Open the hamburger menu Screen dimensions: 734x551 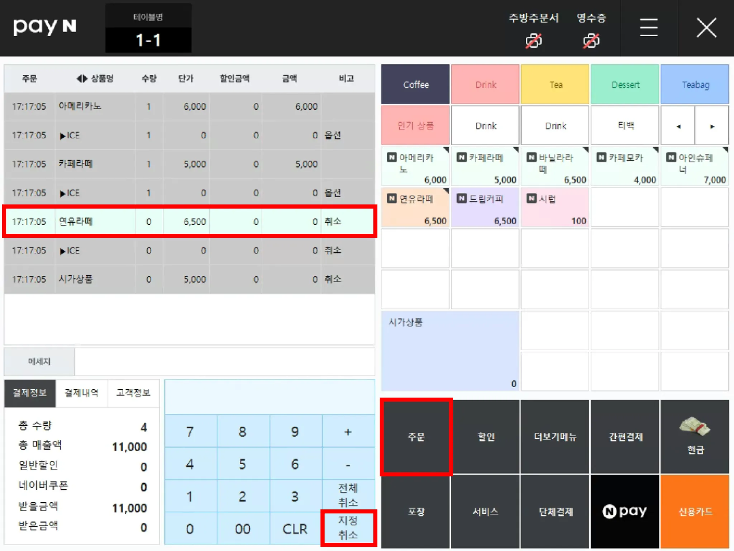click(649, 28)
